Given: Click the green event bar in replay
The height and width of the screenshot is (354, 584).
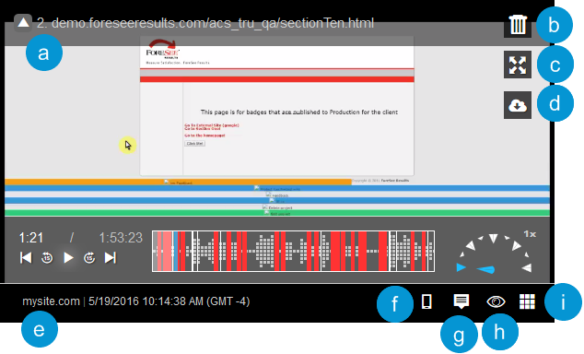Looking at the screenshot, I should 277,213.
